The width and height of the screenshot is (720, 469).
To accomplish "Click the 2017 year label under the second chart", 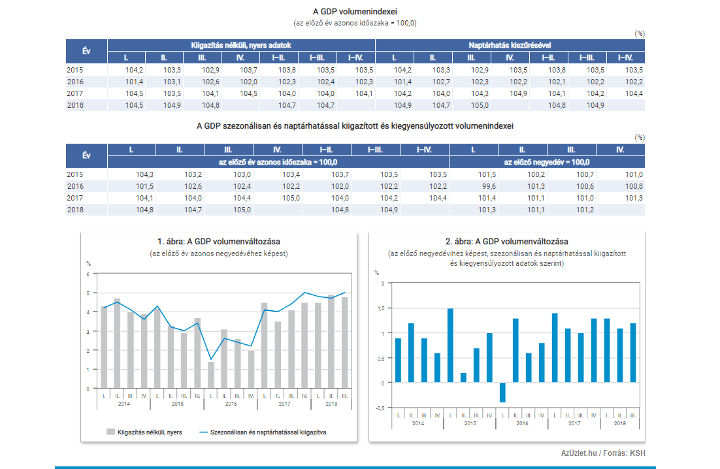I will [x=574, y=423].
